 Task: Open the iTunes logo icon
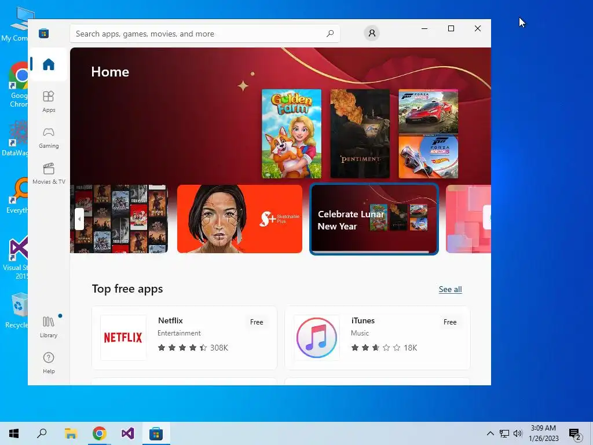[317, 338]
